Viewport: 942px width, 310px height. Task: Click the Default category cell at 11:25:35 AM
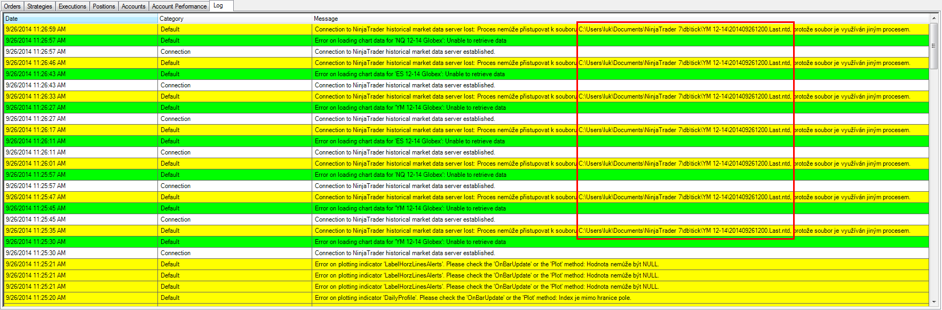pyautogui.click(x=235, y=231)
